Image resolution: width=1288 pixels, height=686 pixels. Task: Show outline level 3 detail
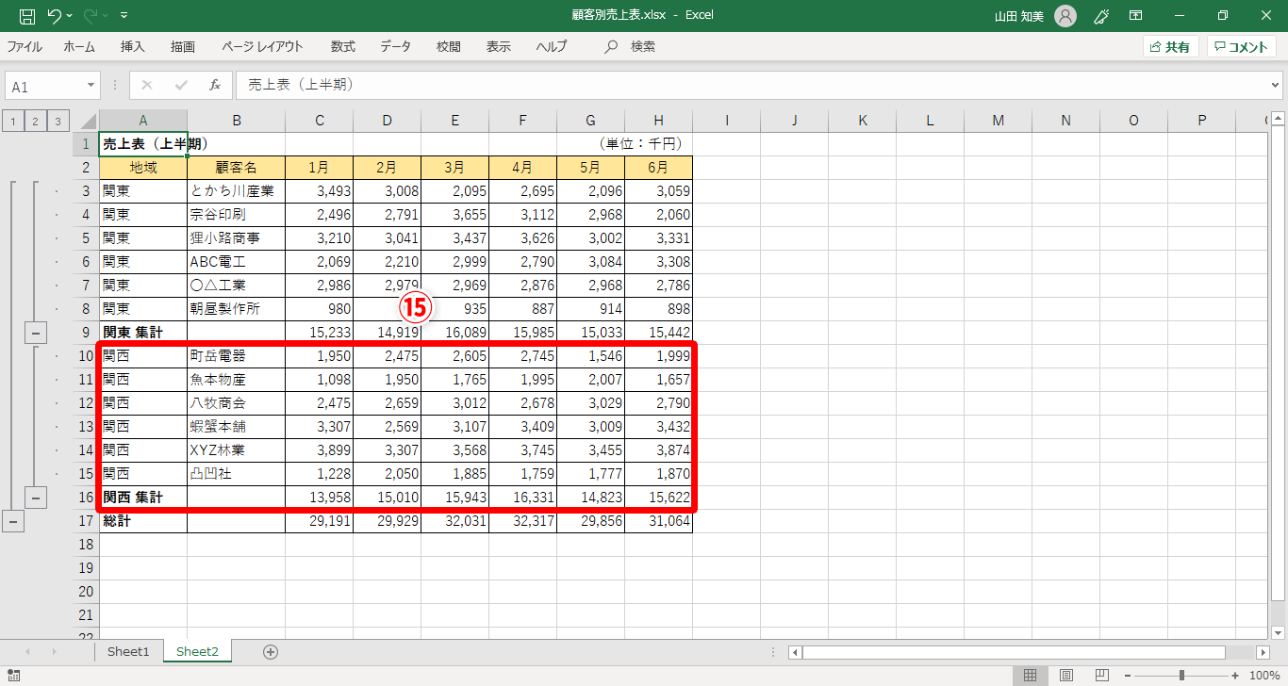[x=58, y=121]
